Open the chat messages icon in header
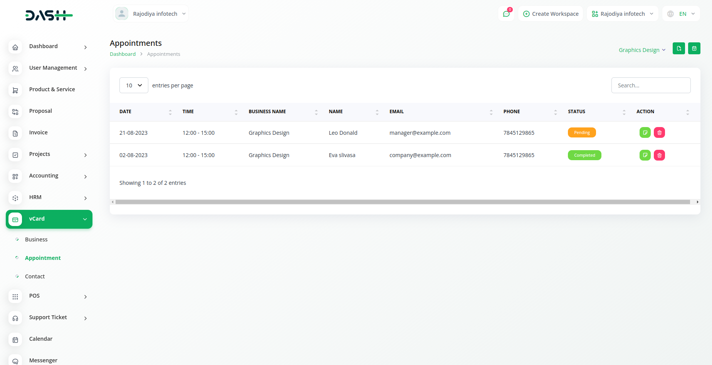 point(506,14)
